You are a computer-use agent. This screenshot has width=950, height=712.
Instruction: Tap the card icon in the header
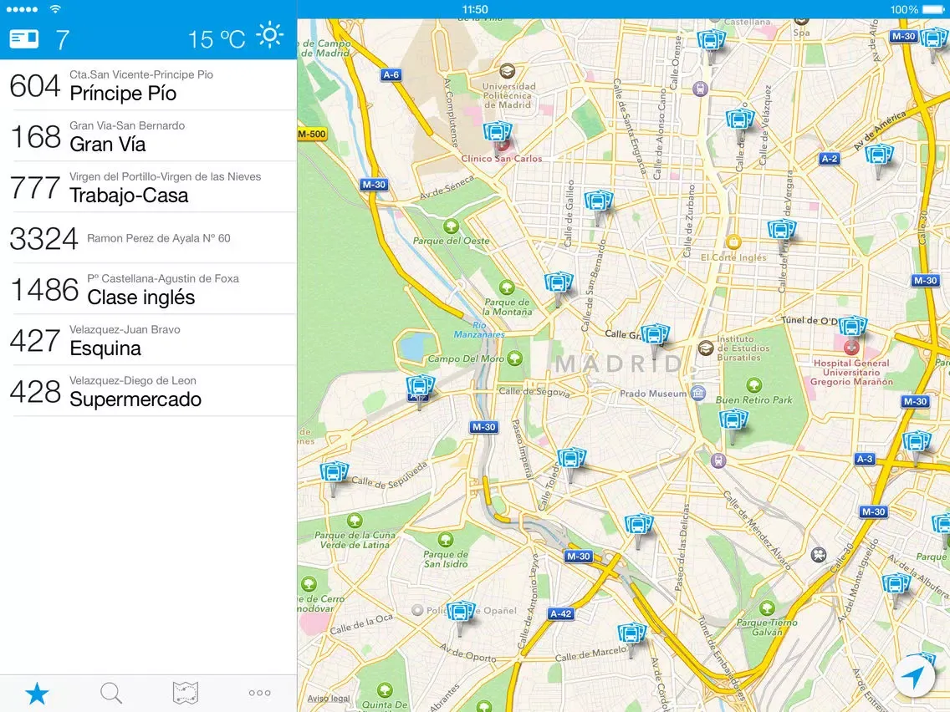tap(24, 38)
